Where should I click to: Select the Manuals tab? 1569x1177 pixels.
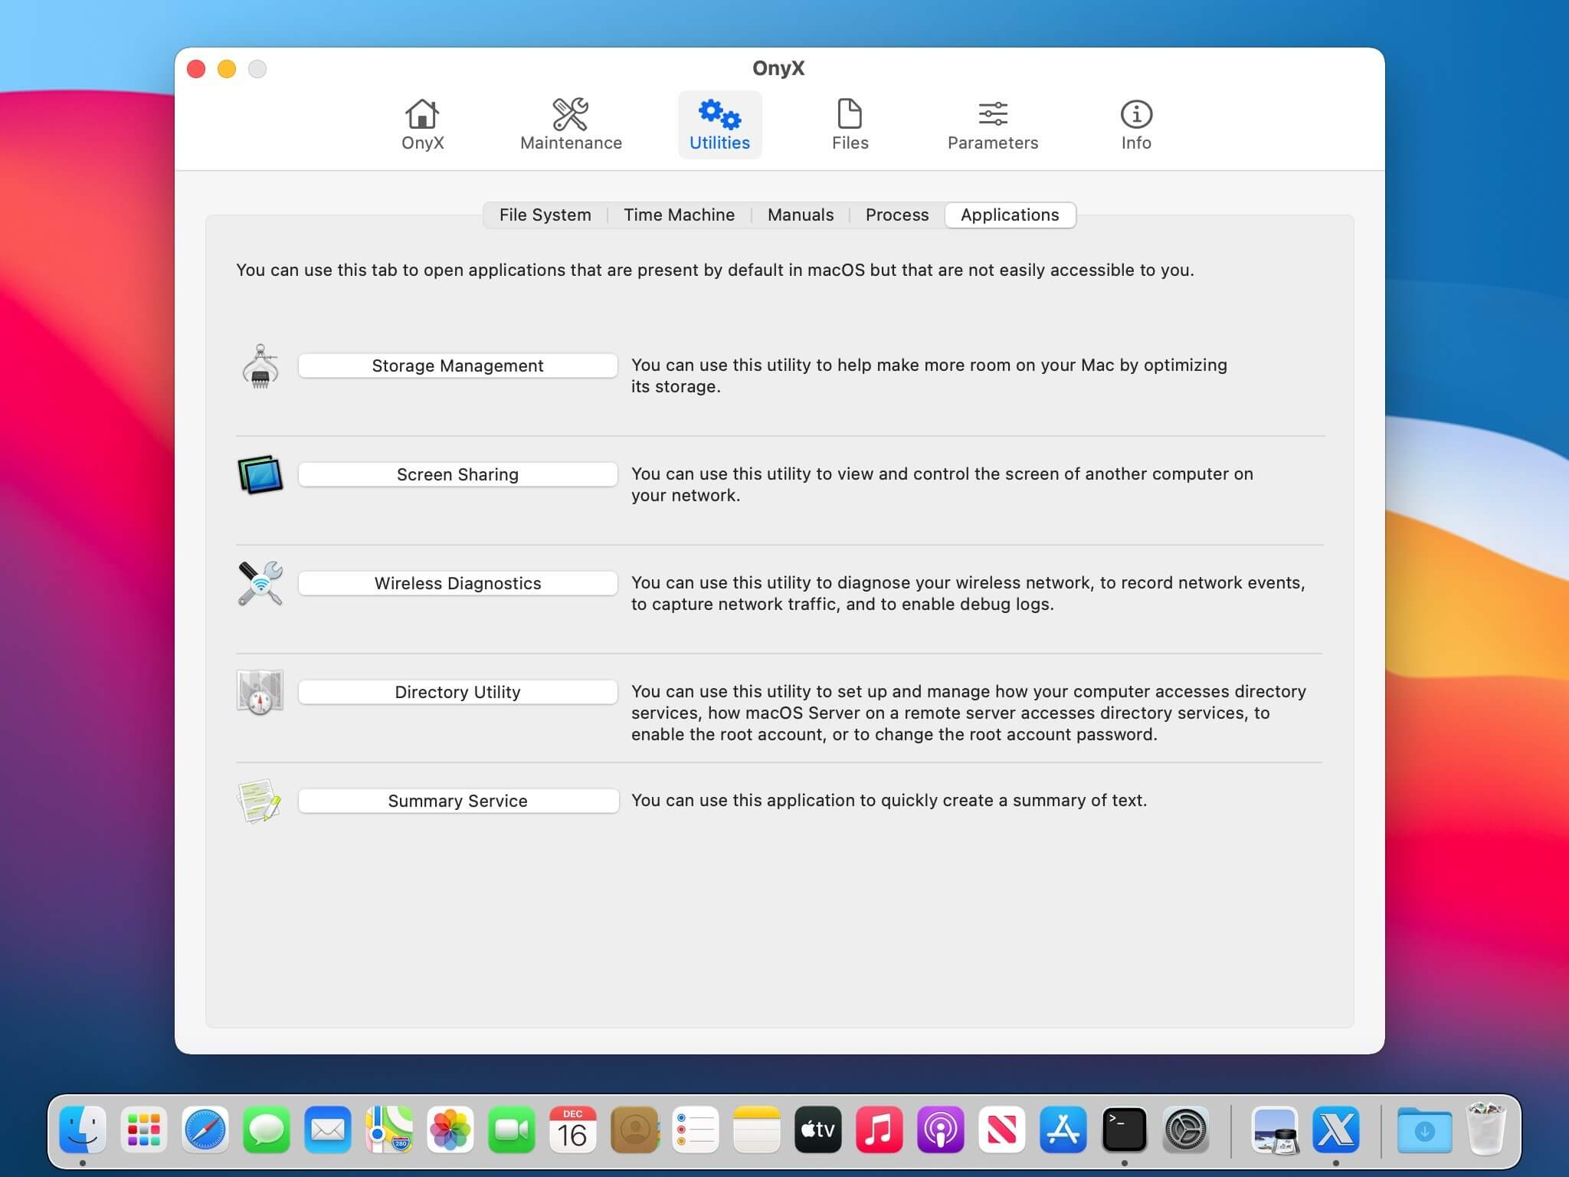800,215
